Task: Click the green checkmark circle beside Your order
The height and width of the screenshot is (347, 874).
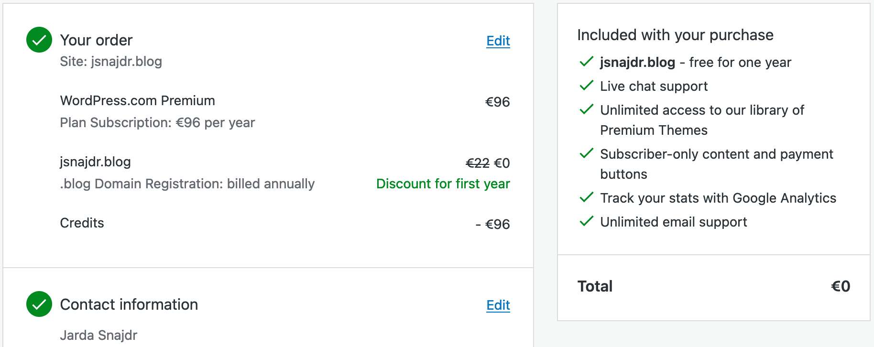Action: coord(39,40)
